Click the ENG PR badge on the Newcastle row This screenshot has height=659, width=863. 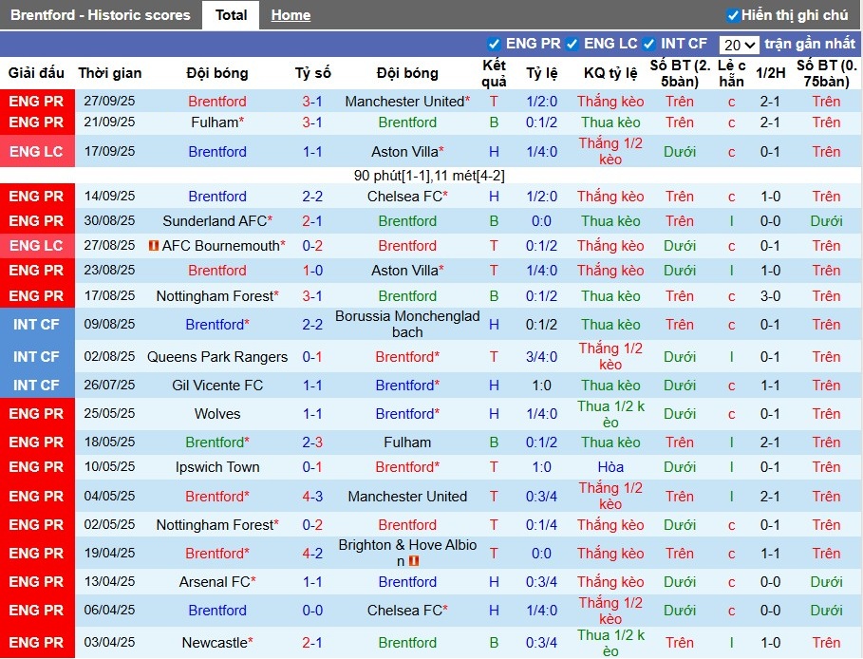37,642
